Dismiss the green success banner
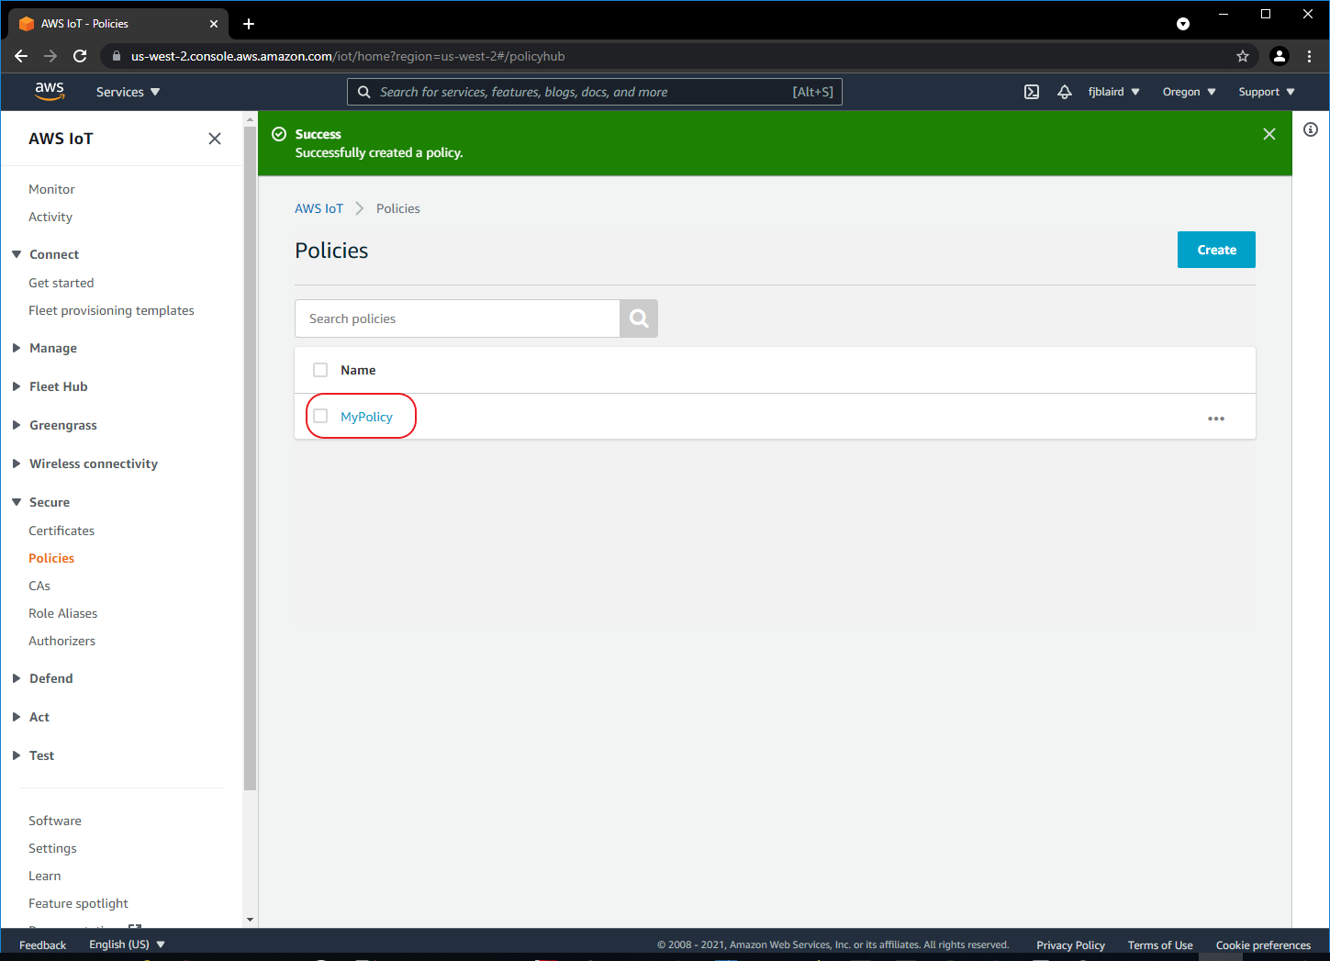This screenshot has height=961, width=1330. coord(1269,134)
